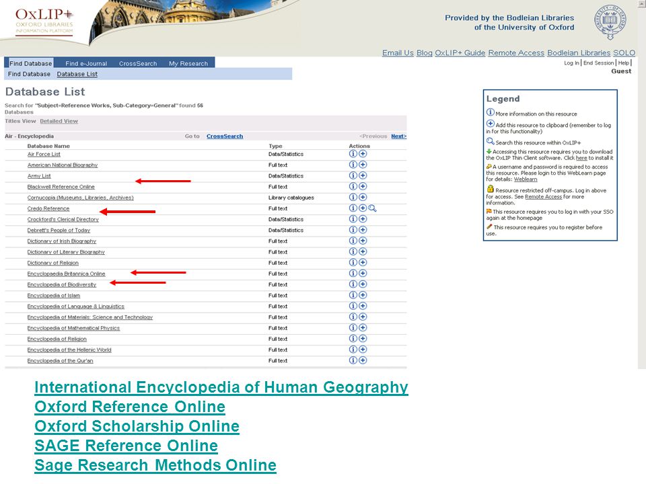Viewport: 646px width, 484px height.
Task: Open Help link
Action: 624,63
